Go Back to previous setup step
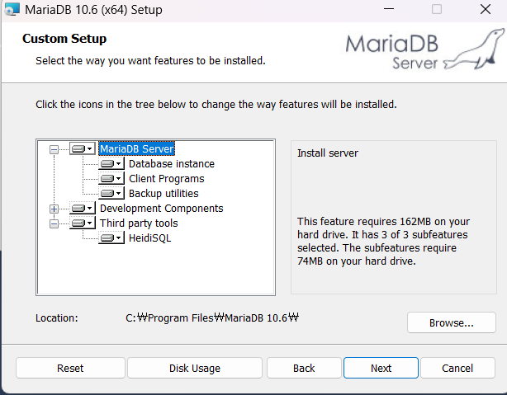 coord(304,368)
